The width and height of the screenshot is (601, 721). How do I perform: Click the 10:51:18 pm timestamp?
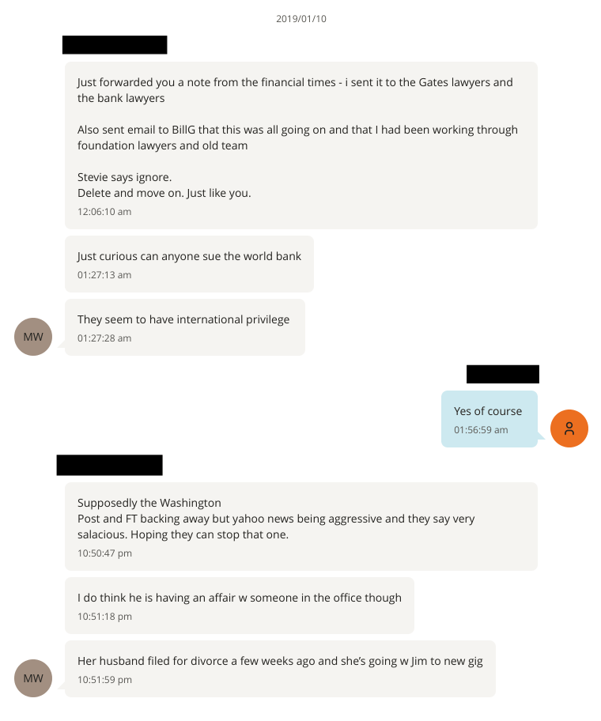coord(104,617)
